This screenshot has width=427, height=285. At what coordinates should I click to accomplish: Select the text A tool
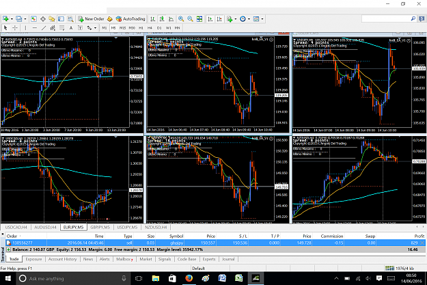point(71,28)
